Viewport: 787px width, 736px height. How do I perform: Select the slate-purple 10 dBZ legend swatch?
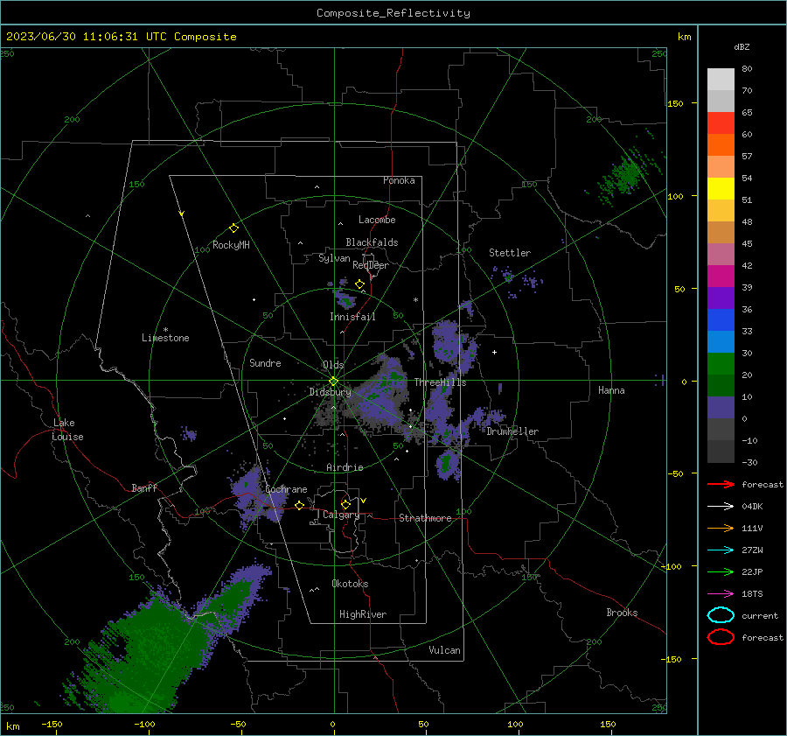(x=721, y=408)
